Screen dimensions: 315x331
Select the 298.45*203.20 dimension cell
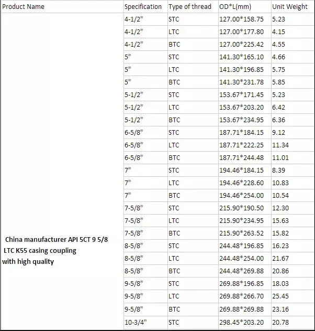(241, 322)
